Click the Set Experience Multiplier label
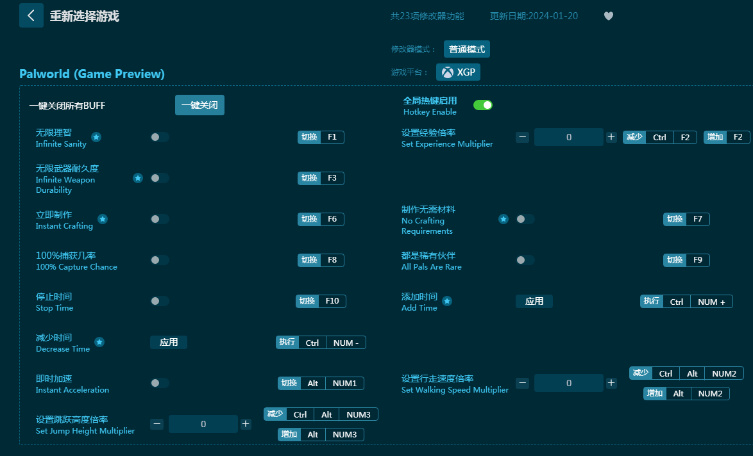The image size is (753, 456). (447, 144)
